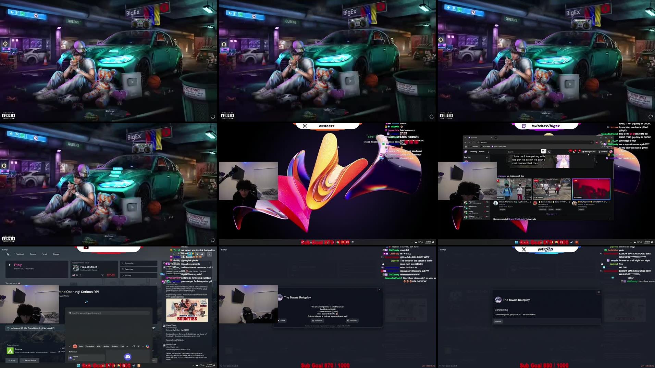Expand more search filters with the arrow
The image size is (655, 368).
(127, 346)
